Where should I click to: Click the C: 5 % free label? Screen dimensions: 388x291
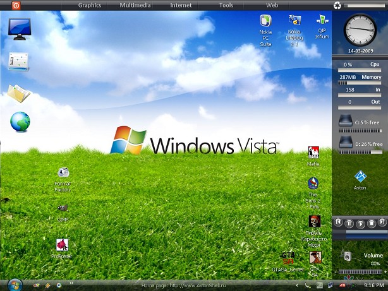point(367,122)
